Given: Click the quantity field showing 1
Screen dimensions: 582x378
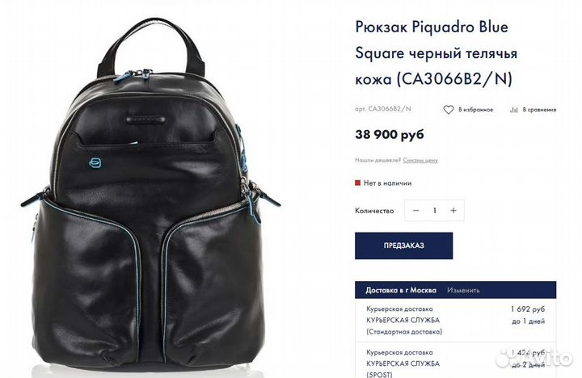Looking at the screenshot, I should coord(434,210).
